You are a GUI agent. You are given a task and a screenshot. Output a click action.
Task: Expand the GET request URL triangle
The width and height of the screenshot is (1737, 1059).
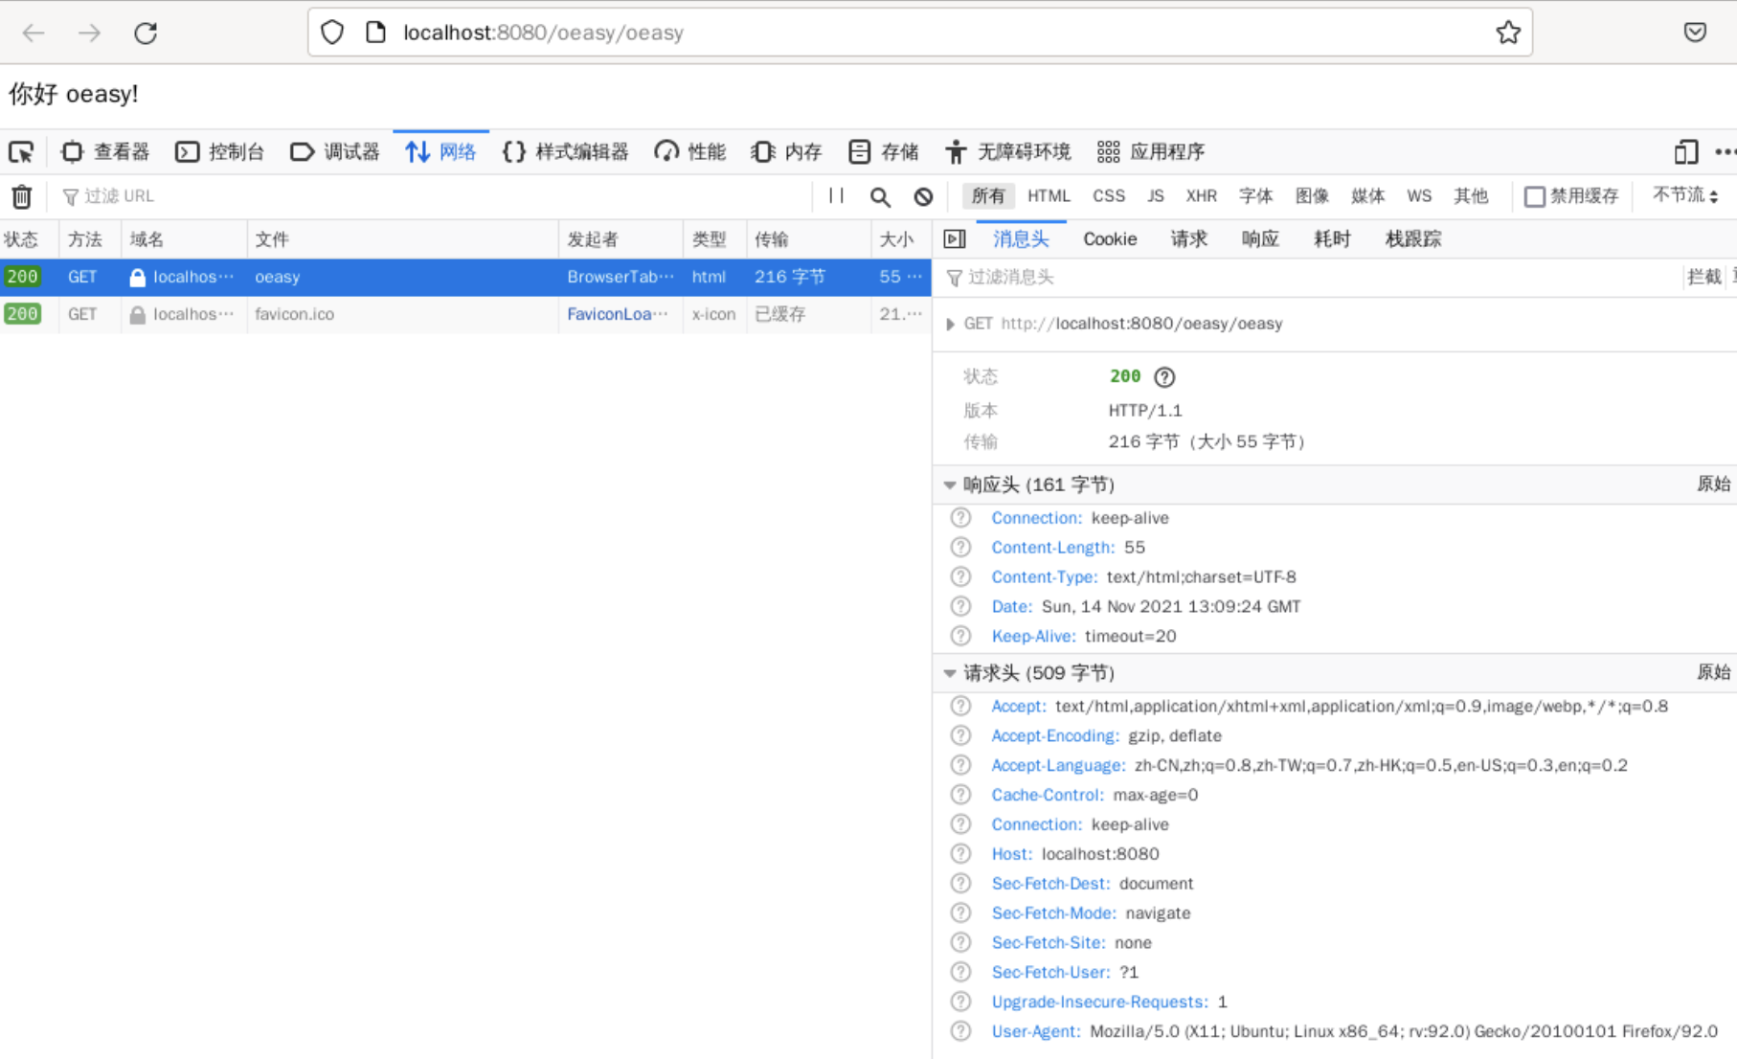950,324
